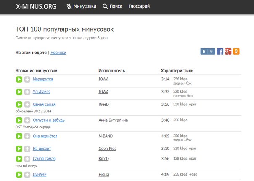
Task: Click the 3:19 duration of На десерт
Action: pos(165,149)
